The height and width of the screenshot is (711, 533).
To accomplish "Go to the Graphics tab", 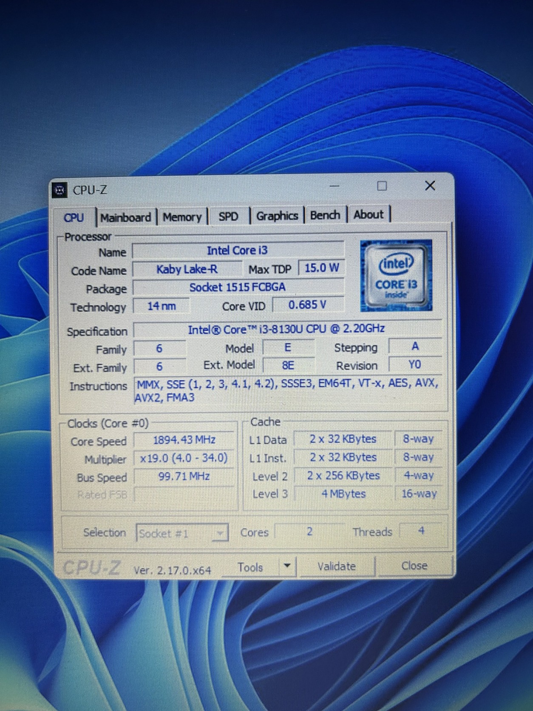I will point(277,216).
